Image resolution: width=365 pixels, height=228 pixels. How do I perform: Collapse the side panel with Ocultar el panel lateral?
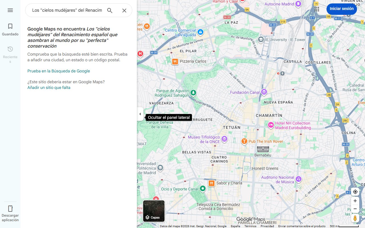(x=140, y=114)
